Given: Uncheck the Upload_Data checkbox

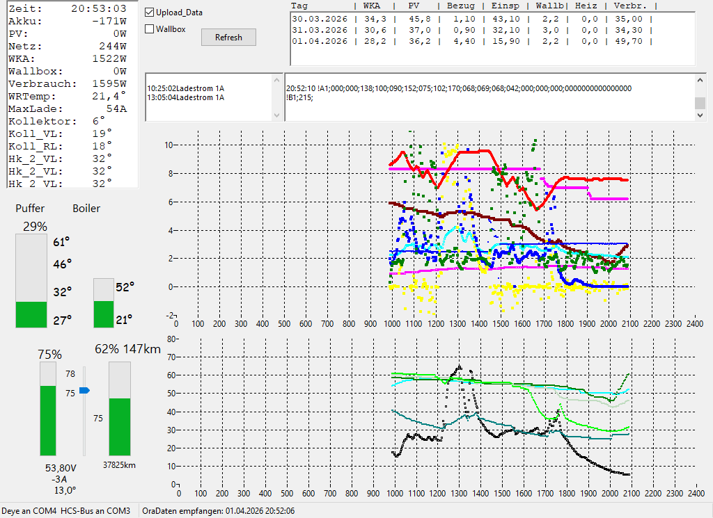Looking at the screenshot, I should (149, 13).
